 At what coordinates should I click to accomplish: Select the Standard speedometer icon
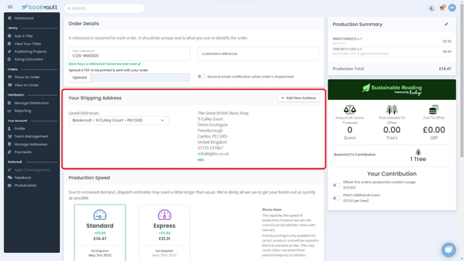coord(100,215)
